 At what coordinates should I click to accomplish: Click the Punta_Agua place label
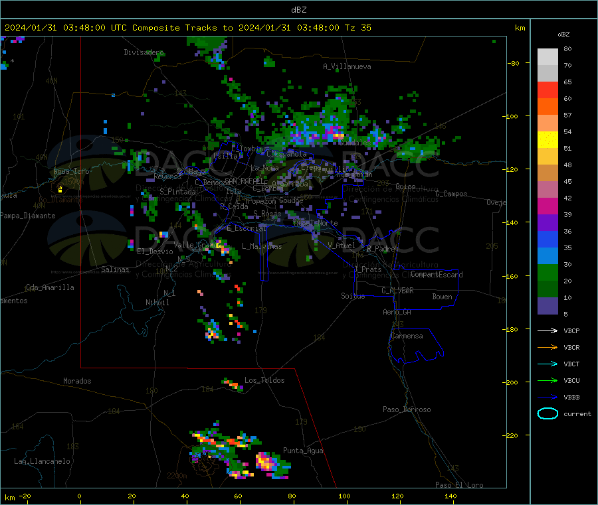click(303, 451)
